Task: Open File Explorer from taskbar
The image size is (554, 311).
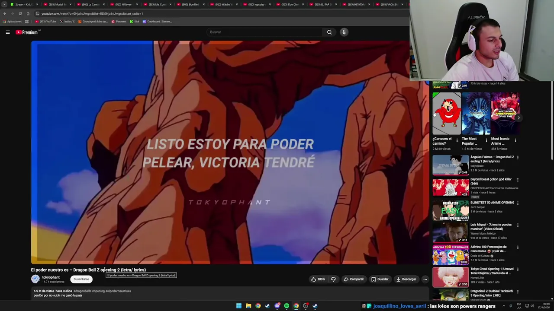Action: click(x=248, y=306)
